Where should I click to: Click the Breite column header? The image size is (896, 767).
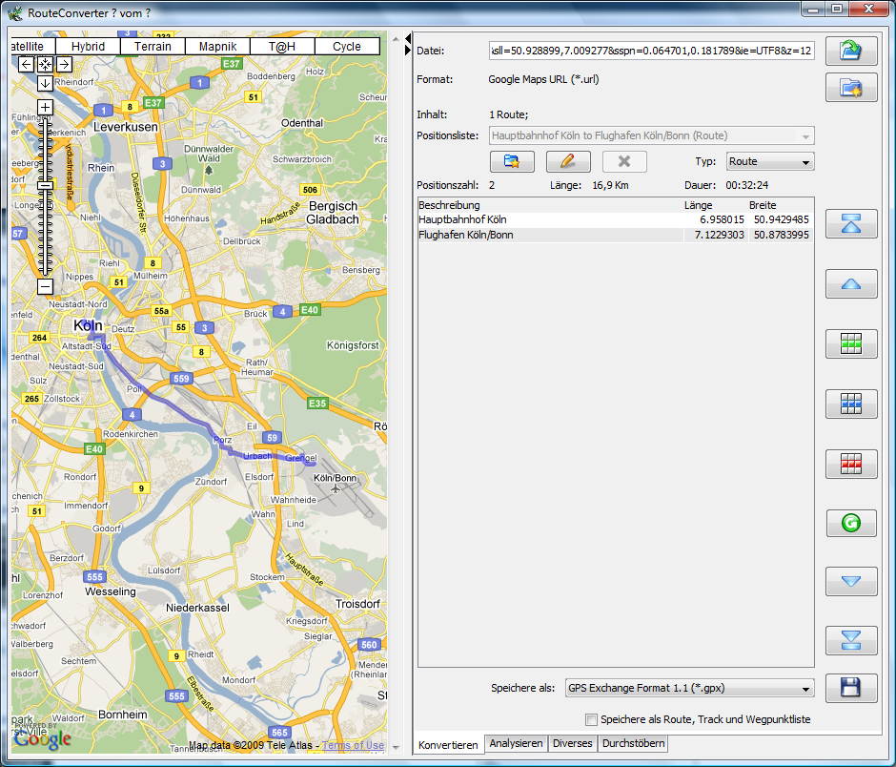click(781, 205)
